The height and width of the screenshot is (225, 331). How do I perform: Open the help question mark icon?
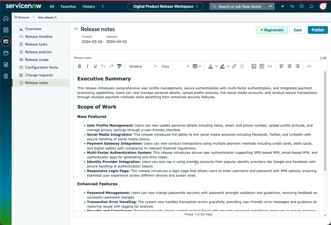302,7
